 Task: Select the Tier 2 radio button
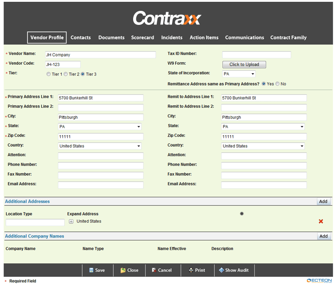coord(66,74)
